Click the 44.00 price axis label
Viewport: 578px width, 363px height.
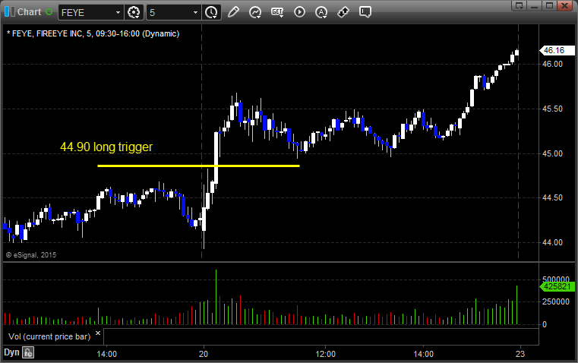(552, 242)
